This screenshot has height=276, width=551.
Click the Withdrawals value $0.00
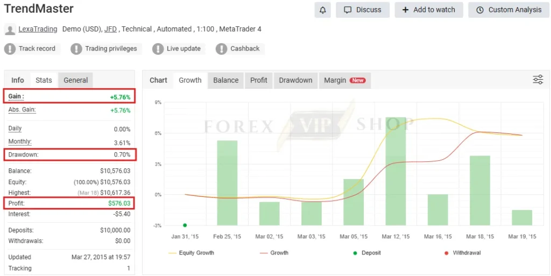click(123, 241)
